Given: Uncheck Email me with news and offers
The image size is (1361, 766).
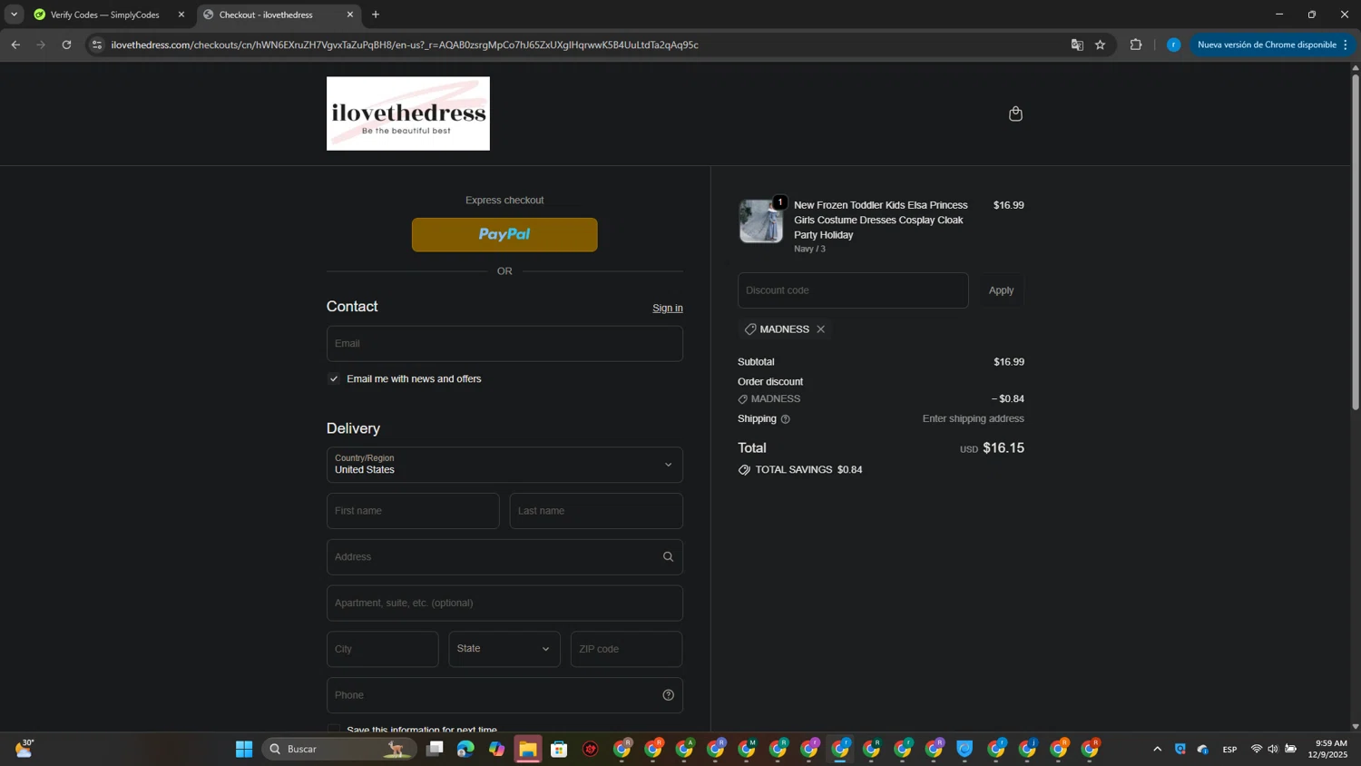Looking at the screenshot, I should [x=334, y=379].
